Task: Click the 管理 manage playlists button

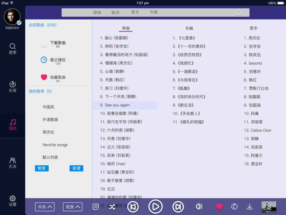Action: (x=42, y=168)
